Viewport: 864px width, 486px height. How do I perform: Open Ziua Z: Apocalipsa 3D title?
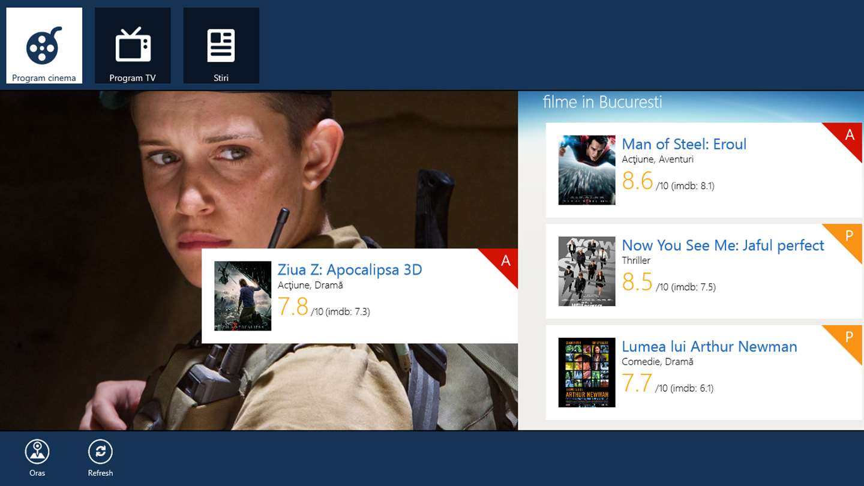(350, 270)
